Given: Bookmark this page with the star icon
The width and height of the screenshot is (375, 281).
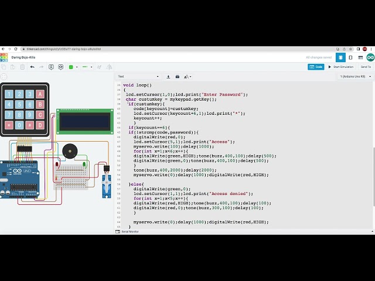Looking at the screenshot, I should pos(350,49).
